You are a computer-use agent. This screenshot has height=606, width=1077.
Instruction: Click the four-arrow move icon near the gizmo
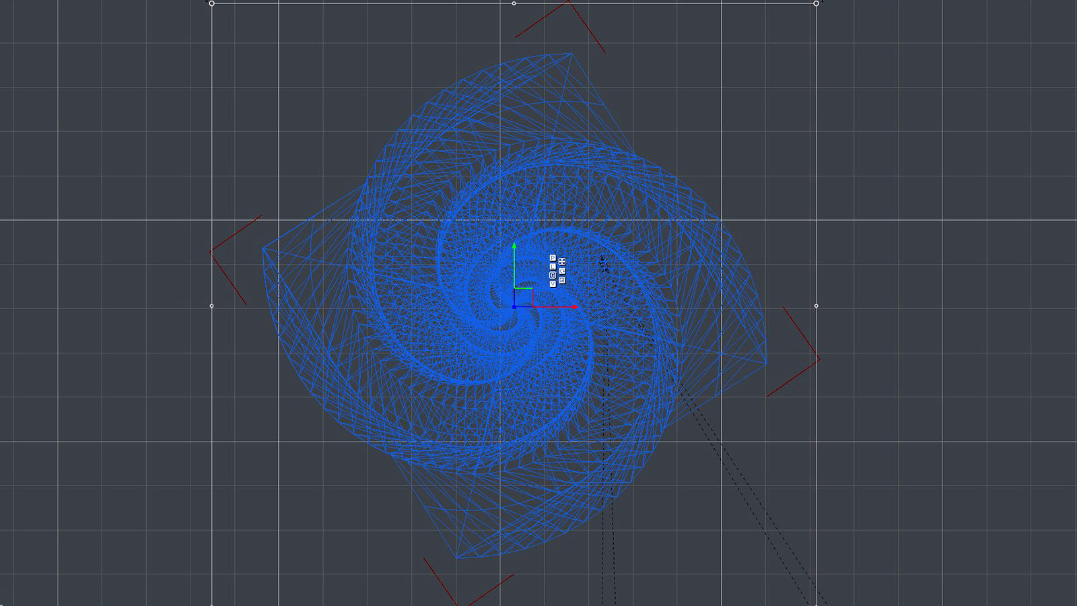(562, 261)
